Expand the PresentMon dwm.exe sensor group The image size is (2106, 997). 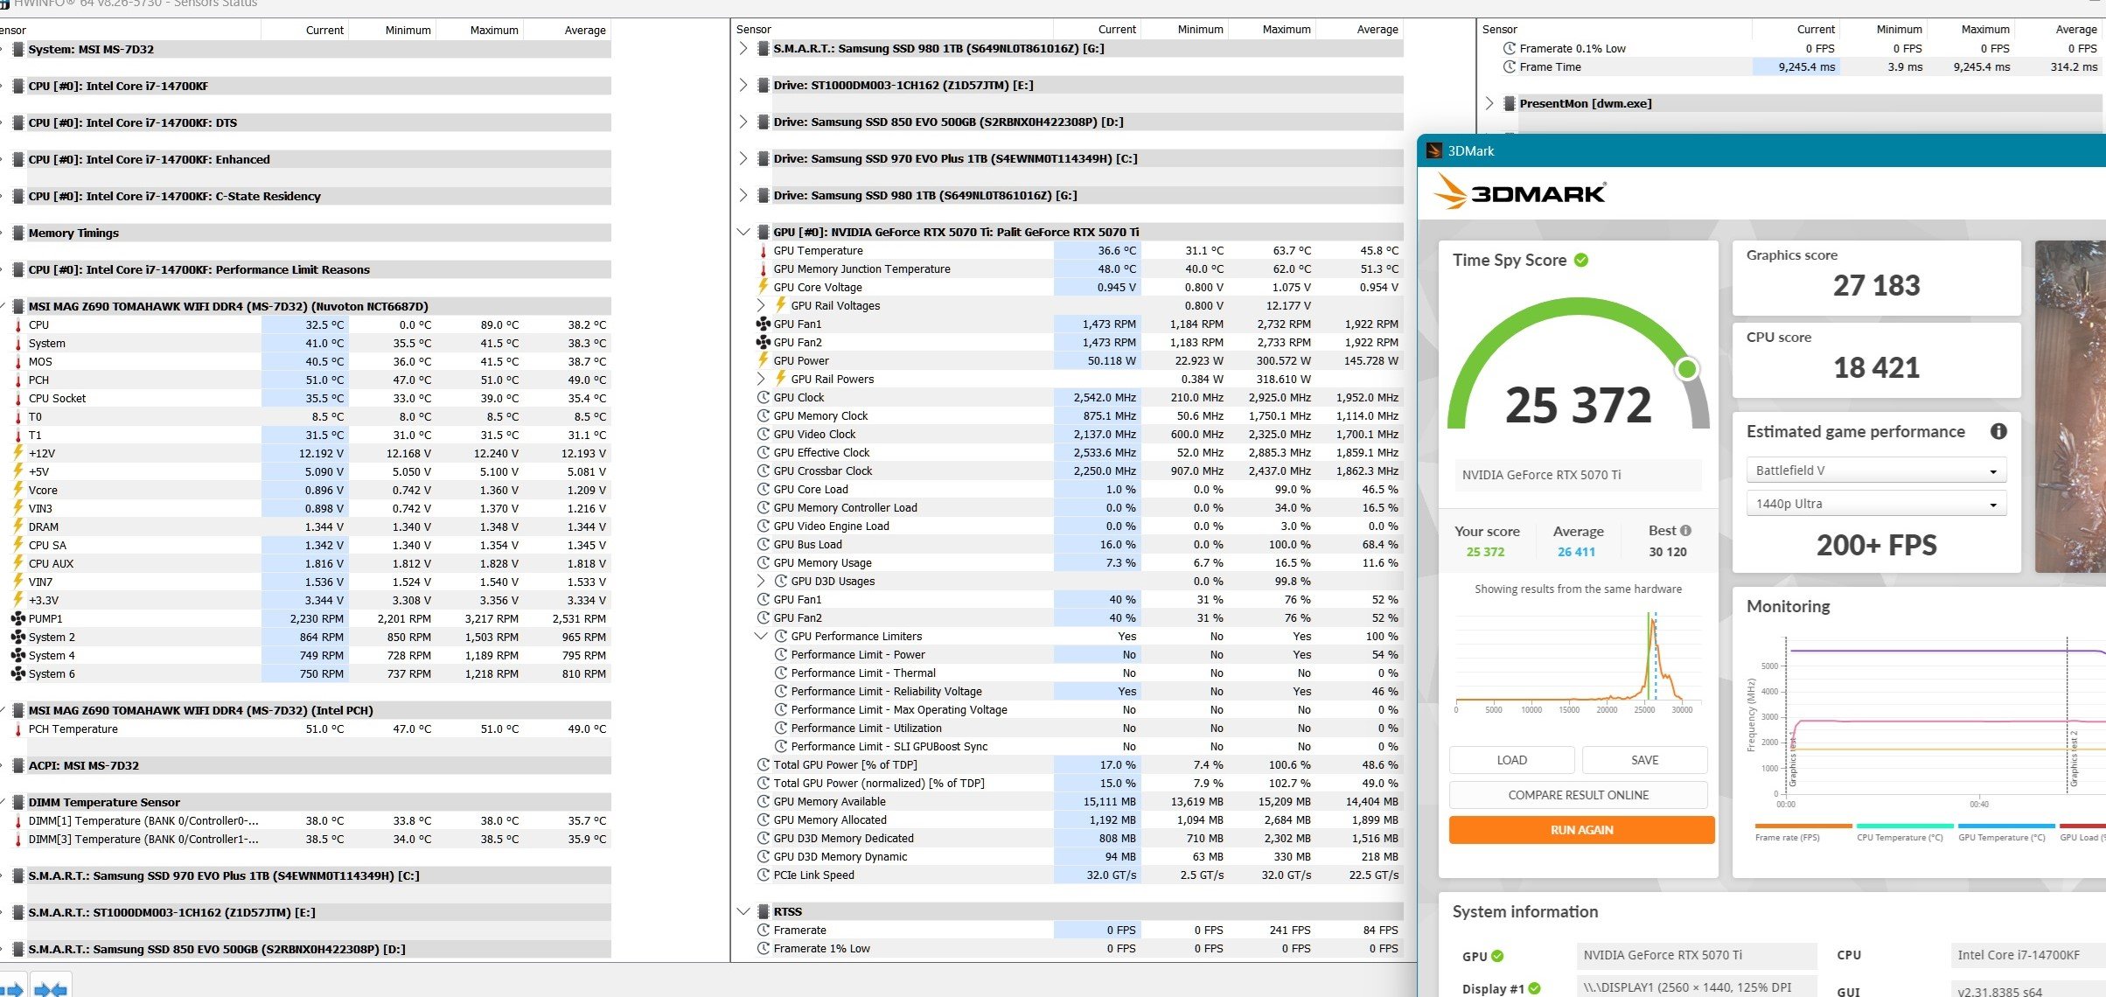tap(1489, 103)
